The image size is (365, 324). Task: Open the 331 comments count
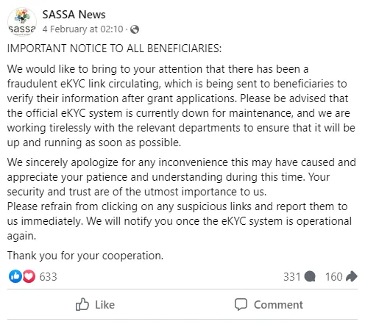[292, 277]
